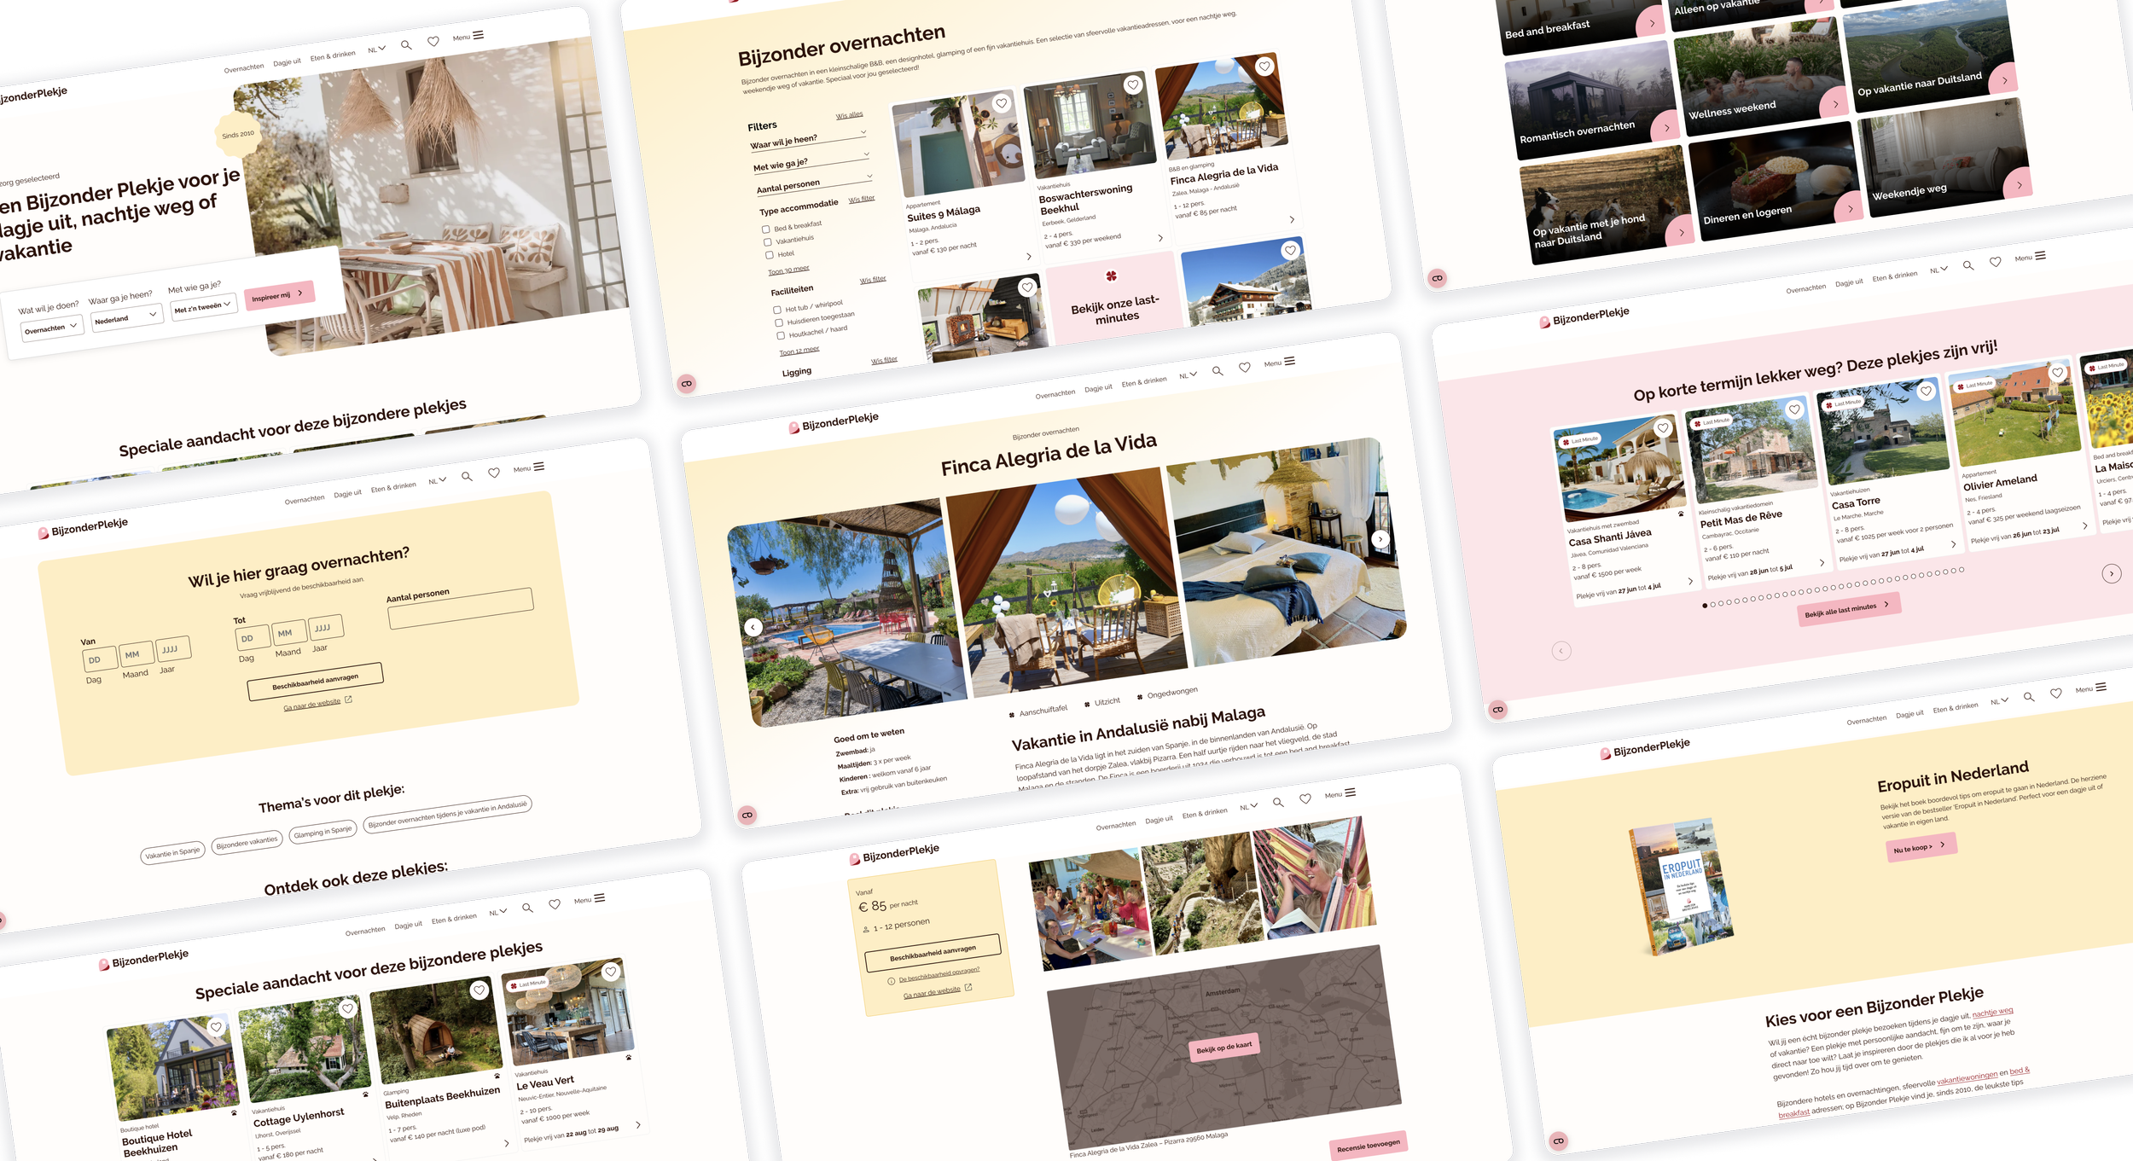
Task: Favorite the Buitenplaats Beekhuizen card
Action: click(479, 990)
